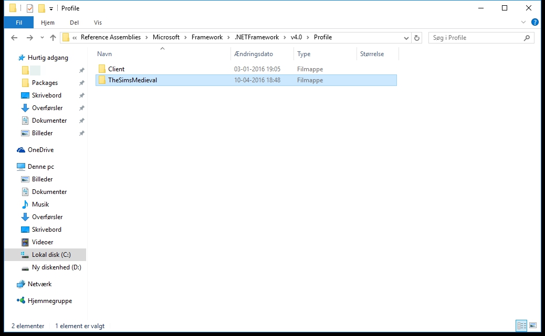Click the Microsoft breadcrumb in address bar
Screen dimensions: 545x336
pyautogui.click(x=166, y=37)
